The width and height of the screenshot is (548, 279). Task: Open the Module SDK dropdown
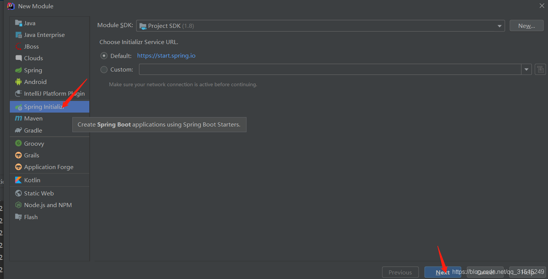click(x=320, y=26)
